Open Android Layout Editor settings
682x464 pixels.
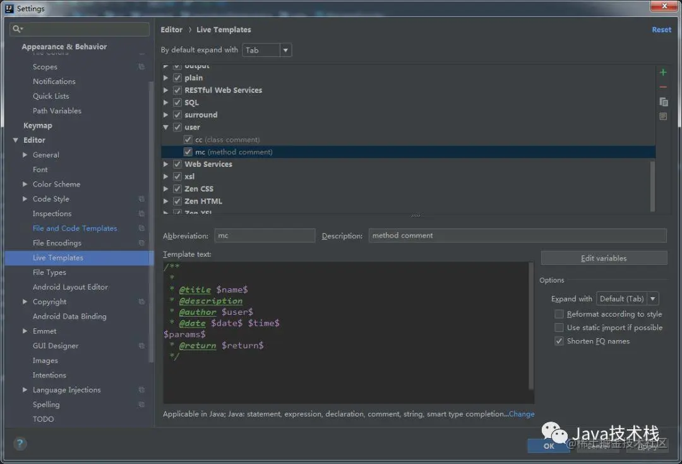coord(70,287)
